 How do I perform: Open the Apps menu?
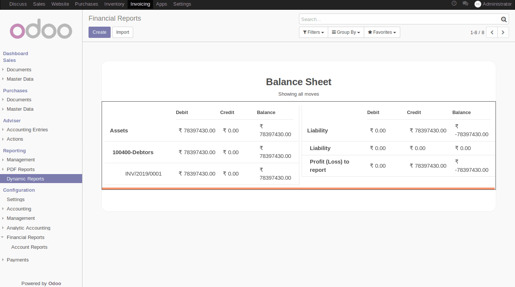pyautogui.click(x=162, y=4)
